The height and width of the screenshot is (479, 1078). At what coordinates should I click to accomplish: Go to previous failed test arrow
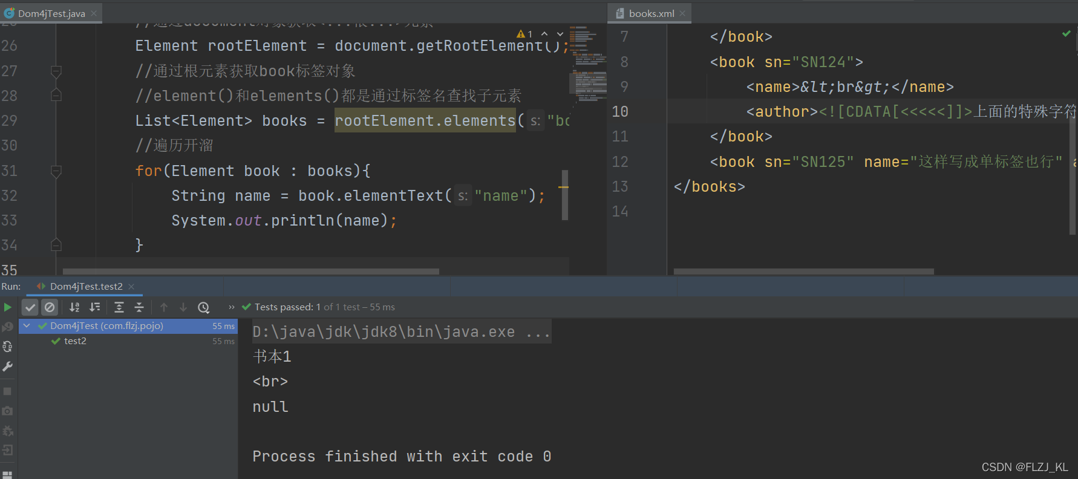tap(164, 307)
